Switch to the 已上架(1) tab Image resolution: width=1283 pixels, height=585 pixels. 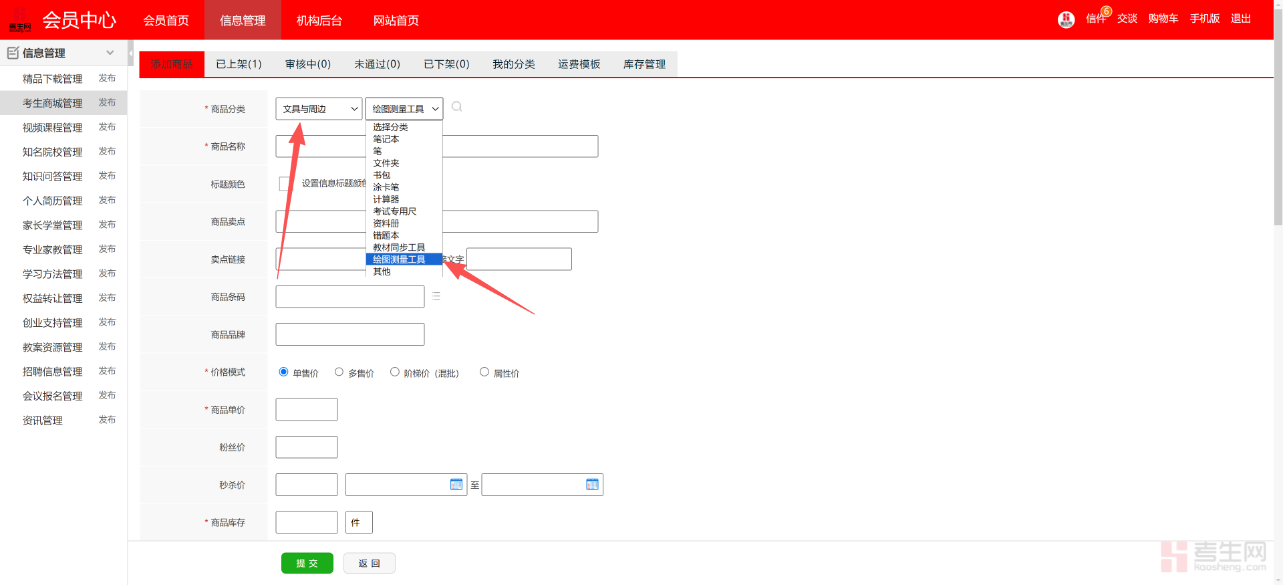239,64
